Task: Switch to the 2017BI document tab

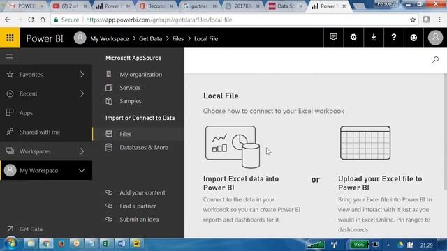Action: click(x=242, y=6)
